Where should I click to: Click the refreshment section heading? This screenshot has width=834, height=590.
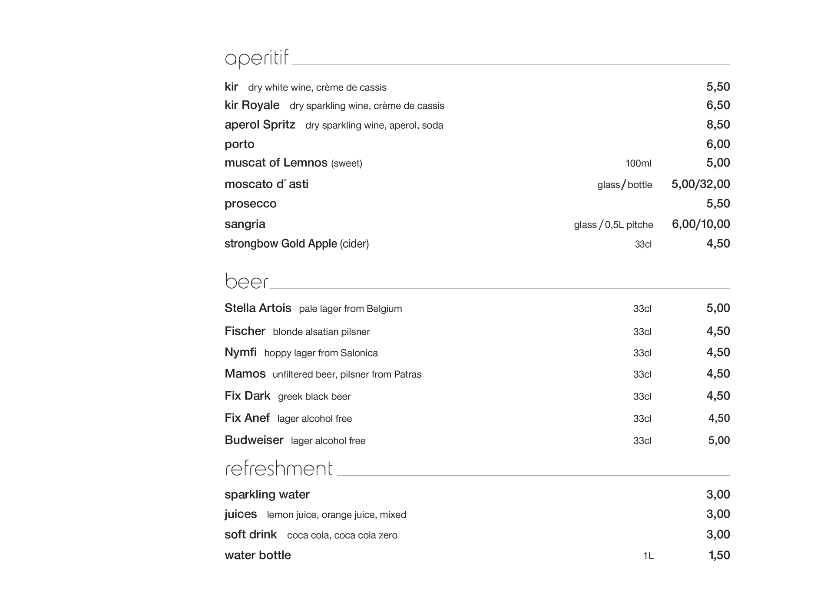click(278, 468)
